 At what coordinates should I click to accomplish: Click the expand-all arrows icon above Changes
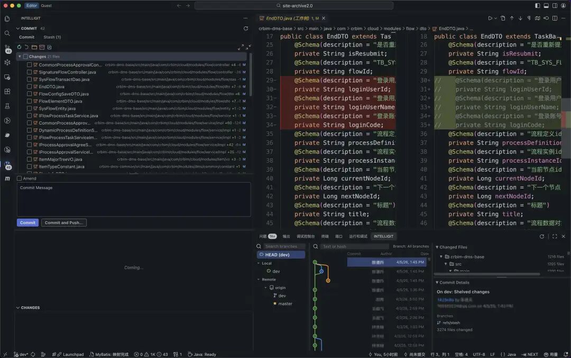240,47
